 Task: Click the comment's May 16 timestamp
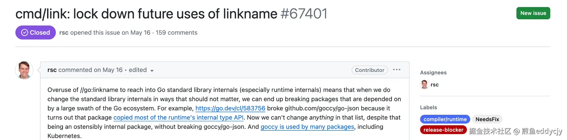[x=113, y=70]
